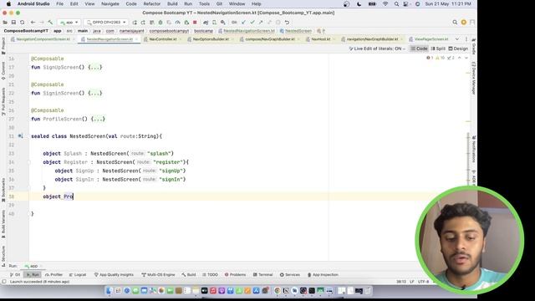Open the Gradle side panel

(474, 47)
